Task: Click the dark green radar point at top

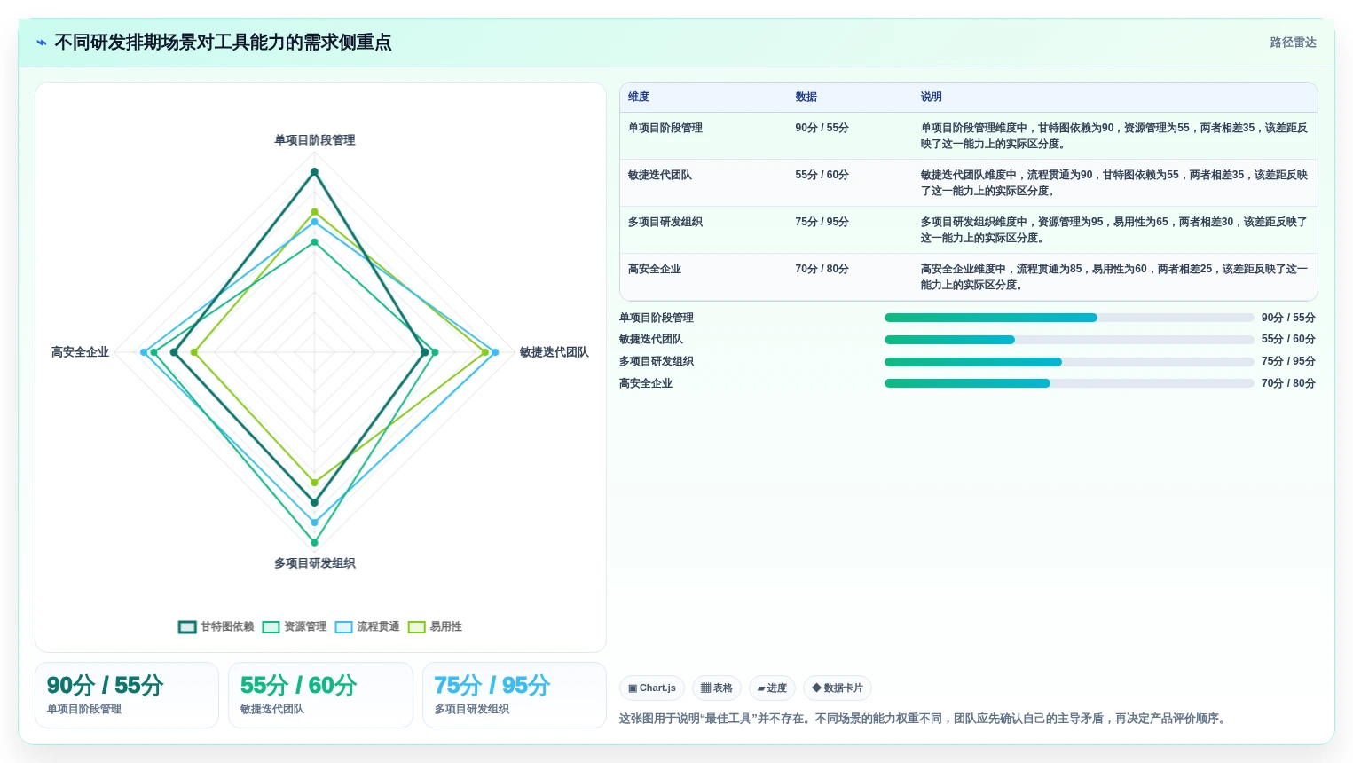Action: (x=314, y=172)
